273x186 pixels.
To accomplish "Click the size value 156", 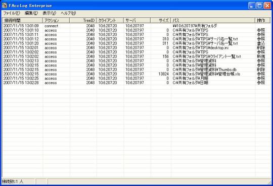I will (x=166, y=56).
